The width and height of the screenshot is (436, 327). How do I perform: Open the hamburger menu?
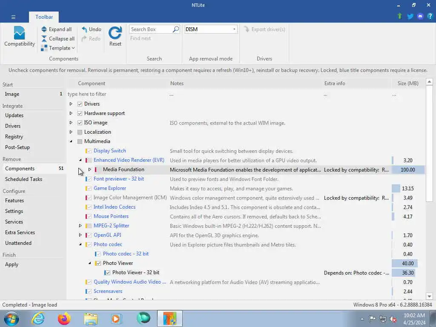(x=13, y=17)
